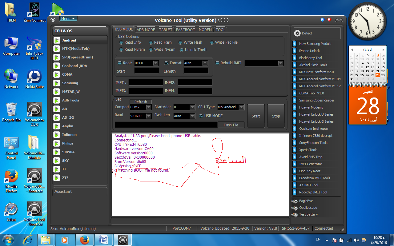Viewport: 394px width, 246px height.
Task: Click the play icon beside Infineon
Action: point(57,135)
